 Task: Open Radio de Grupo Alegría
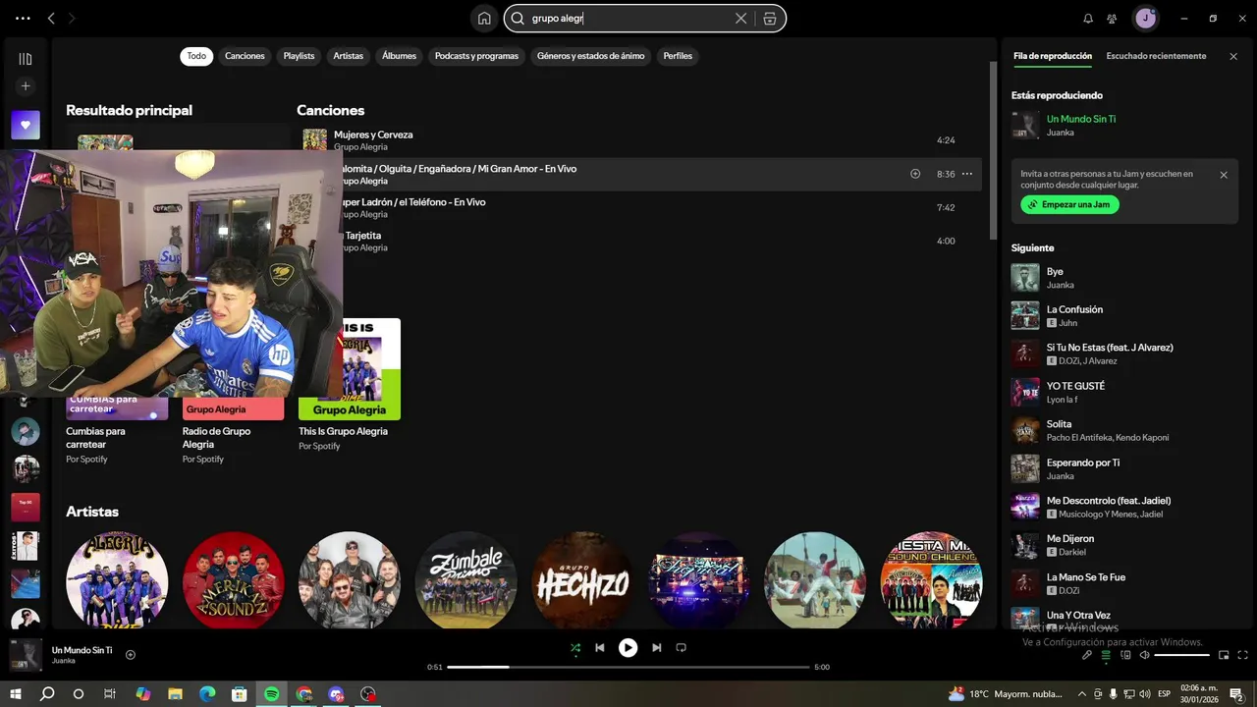coord(233,432)
